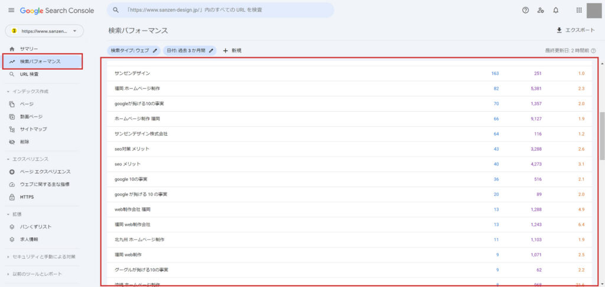Select the グーグルが掲げる10の事実 query

(350, 270)
